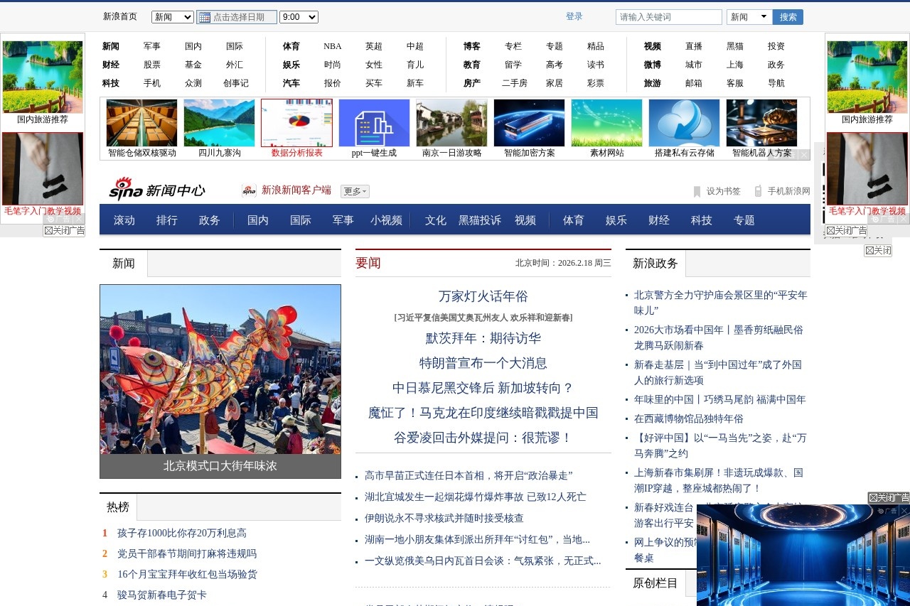Close the left sidebar ad via 关闭广告
The image size is (910, 606).
click(x=64, y=230)
